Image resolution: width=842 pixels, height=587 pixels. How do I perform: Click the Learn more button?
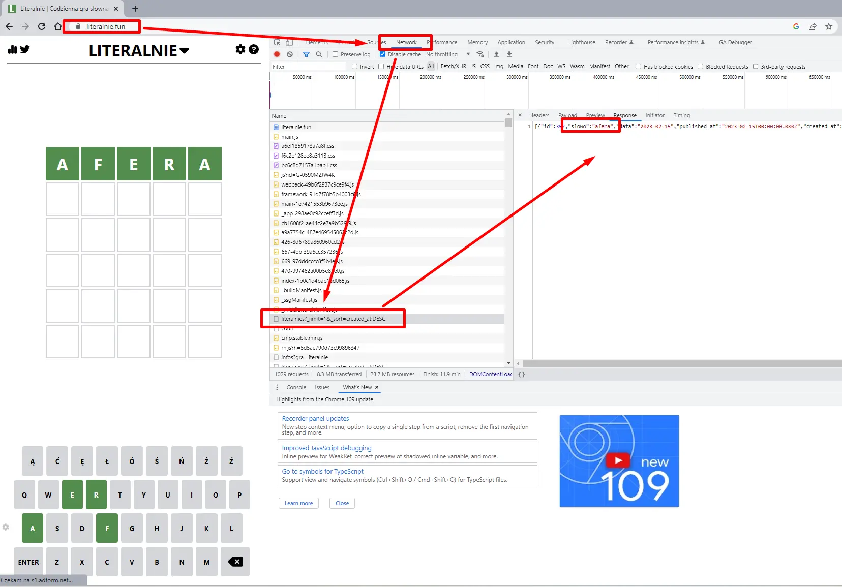tap(298, 503)
